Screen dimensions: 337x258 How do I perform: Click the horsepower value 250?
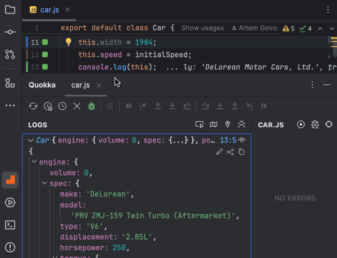pyautogui.click(x=119, y=248)
